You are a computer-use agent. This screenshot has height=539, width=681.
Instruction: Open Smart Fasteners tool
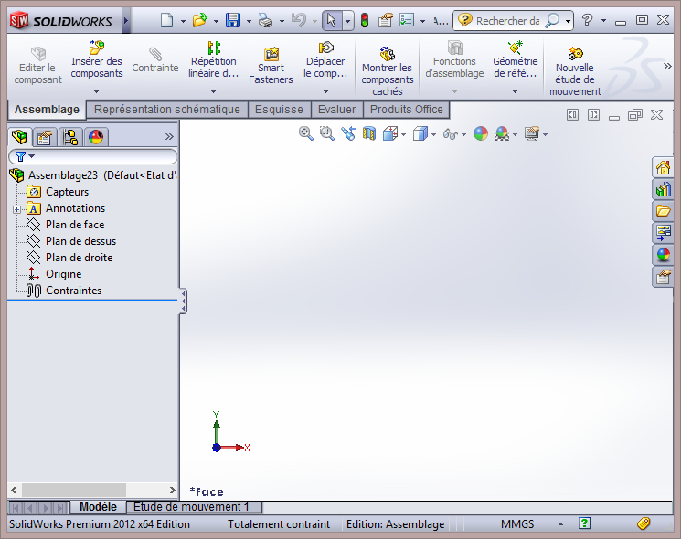pyautogui.click(x=271, y=55)
